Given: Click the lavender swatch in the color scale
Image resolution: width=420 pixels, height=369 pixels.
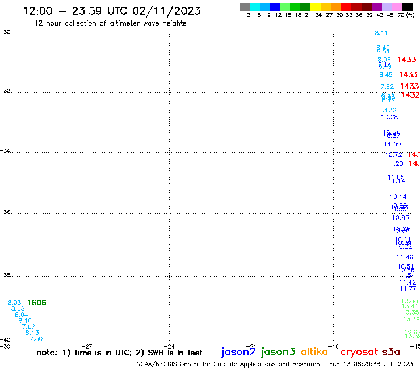Looking at the screenshot, I should [387, 7].
